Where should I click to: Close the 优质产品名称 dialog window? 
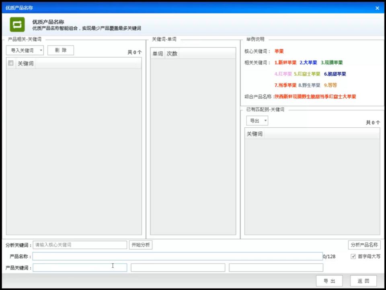[x=377, y=8]
